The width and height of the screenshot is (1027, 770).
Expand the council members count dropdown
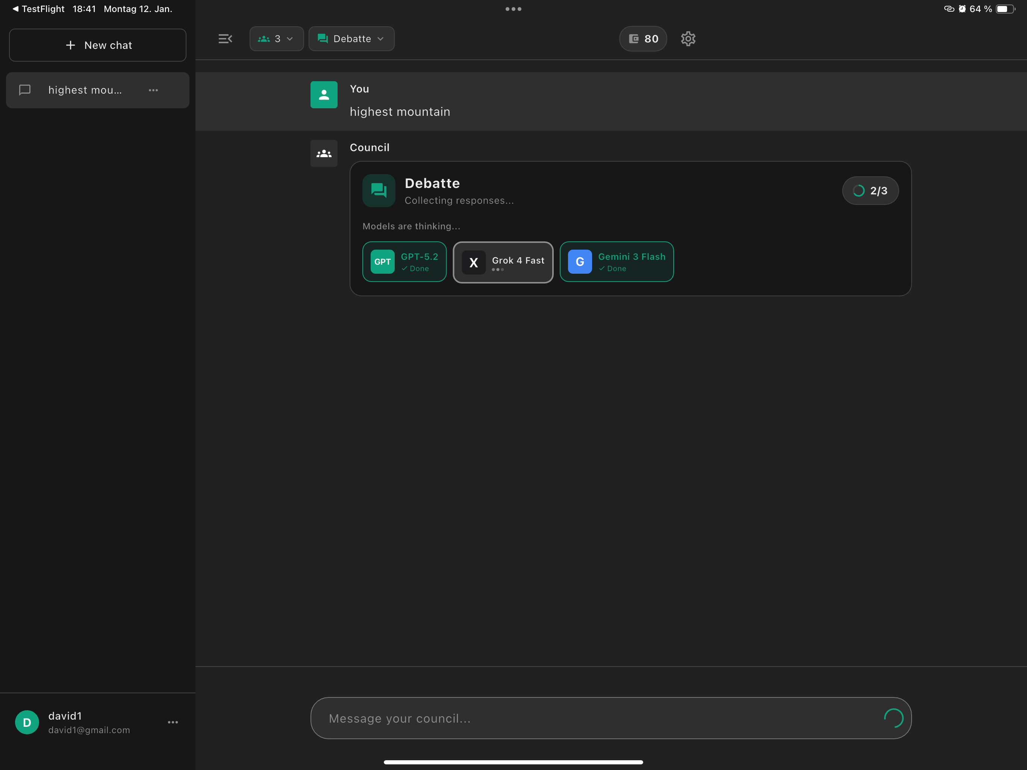(x=277, y=39)
